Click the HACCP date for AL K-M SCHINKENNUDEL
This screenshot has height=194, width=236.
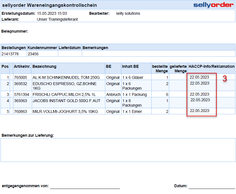tap(199, 77)
